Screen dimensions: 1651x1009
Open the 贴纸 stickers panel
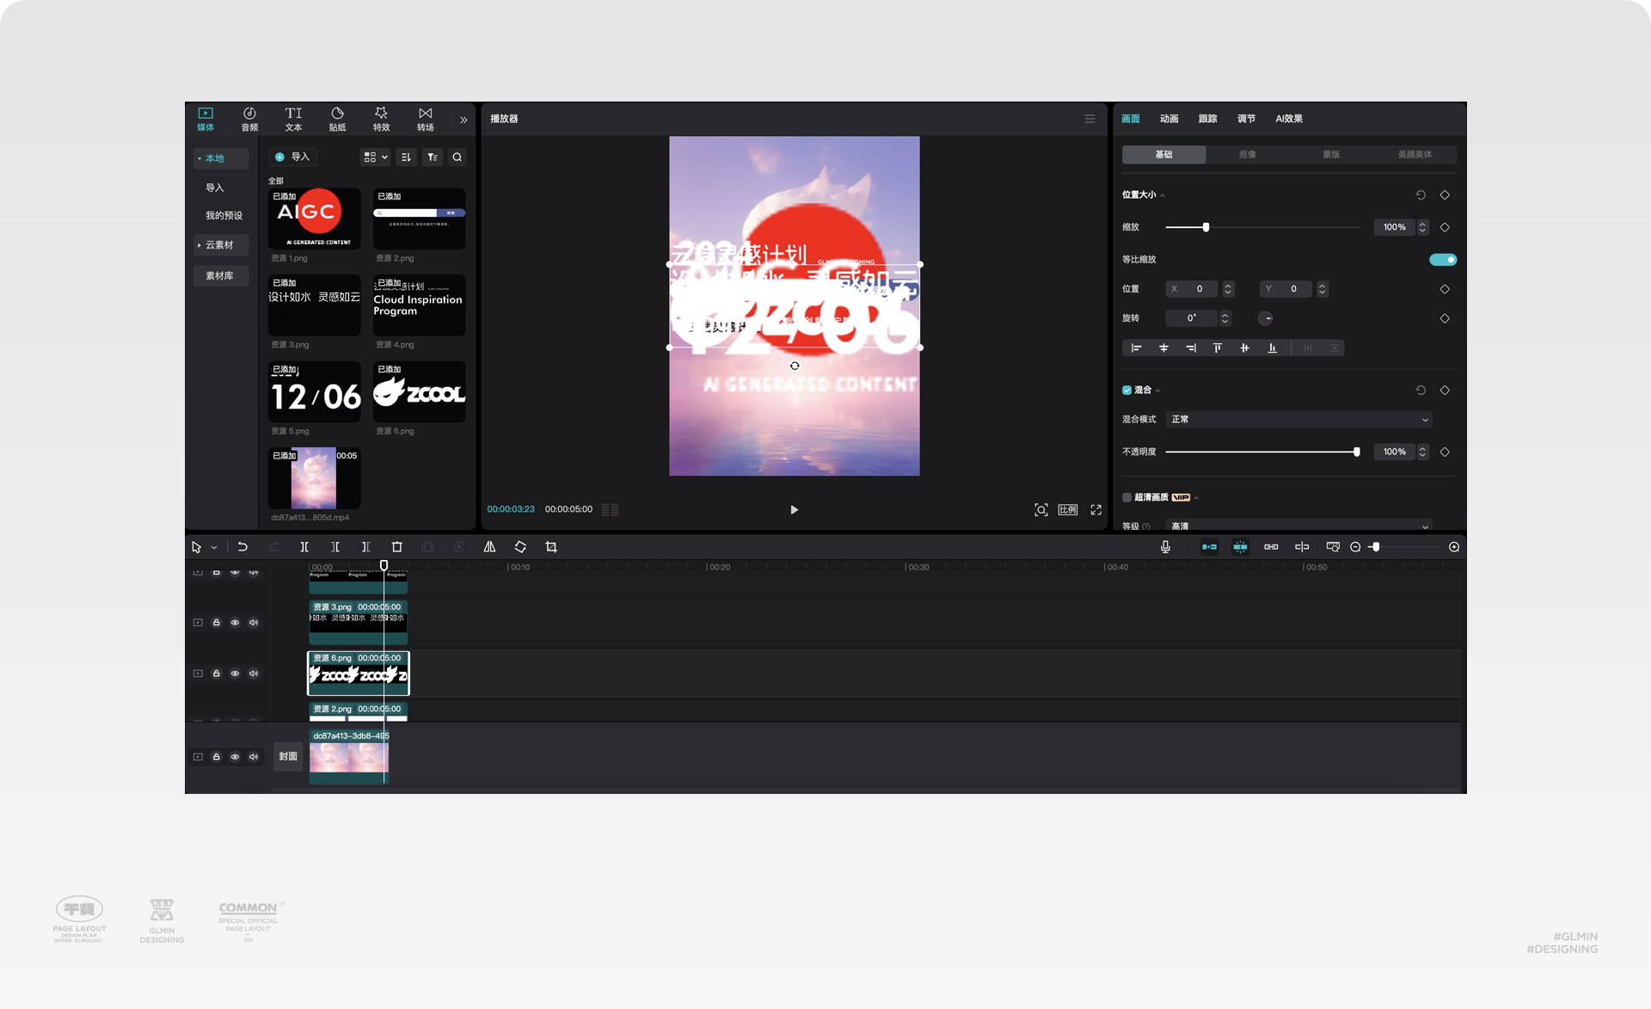click(337, 119)
